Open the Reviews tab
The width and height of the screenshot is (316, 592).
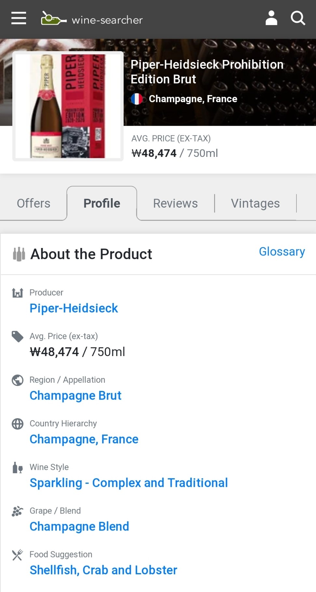[175, 203]
